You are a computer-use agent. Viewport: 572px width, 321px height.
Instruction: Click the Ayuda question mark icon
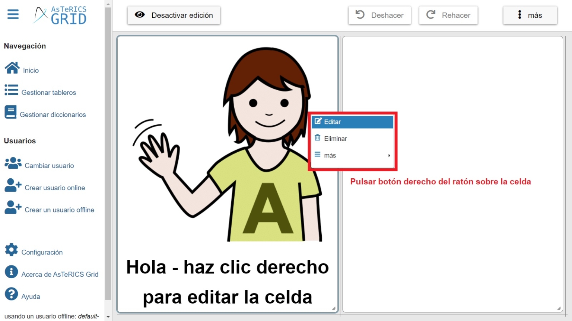12,294
